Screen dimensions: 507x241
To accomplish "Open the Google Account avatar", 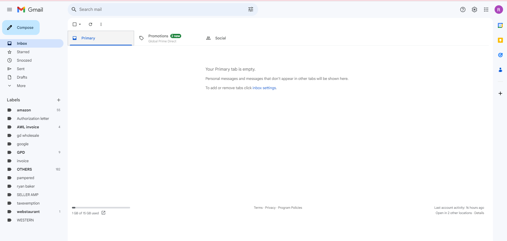I will (x=499, y=10).
